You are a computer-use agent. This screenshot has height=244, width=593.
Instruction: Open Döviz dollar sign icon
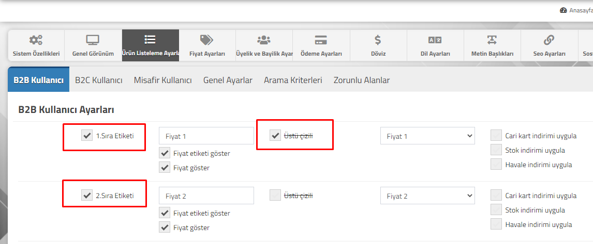pyautogui.click(x=378, y=40)
